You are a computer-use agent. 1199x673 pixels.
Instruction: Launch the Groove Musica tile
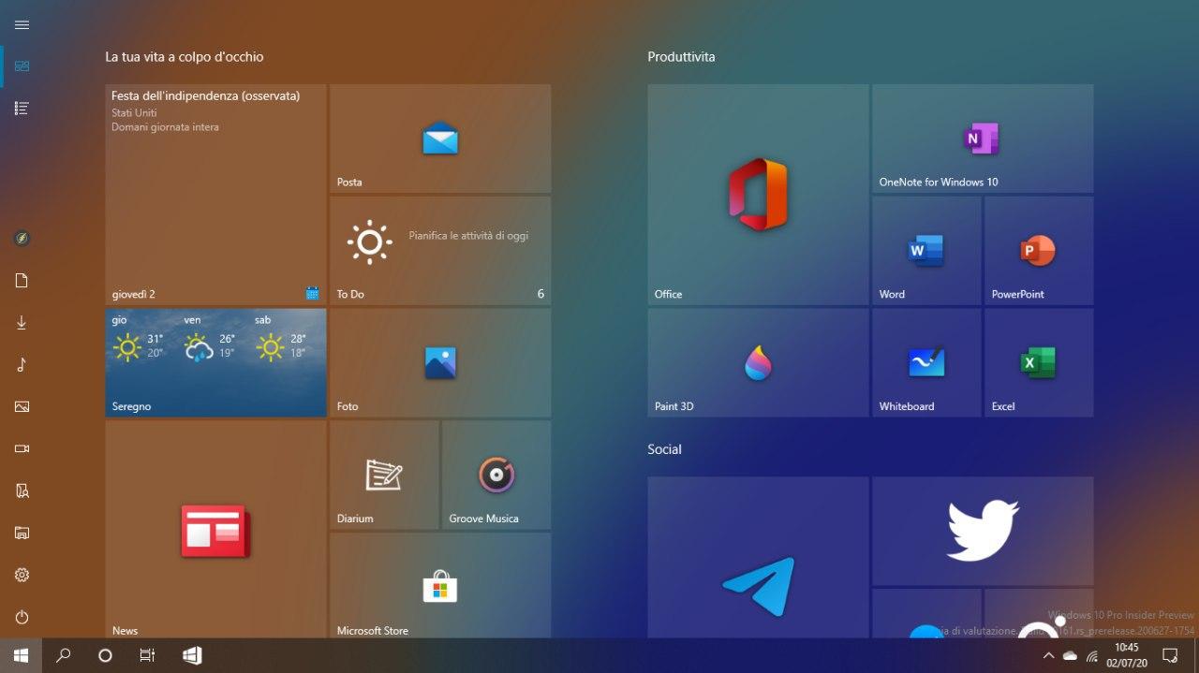(496, 475)
